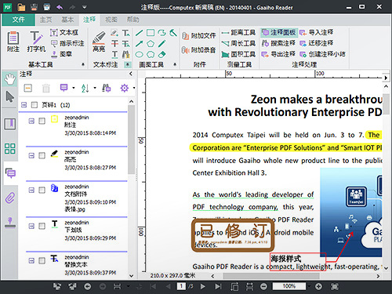Switch to the 主页 tab
This screenshot has height=294, width=392.
coord(45,20)
